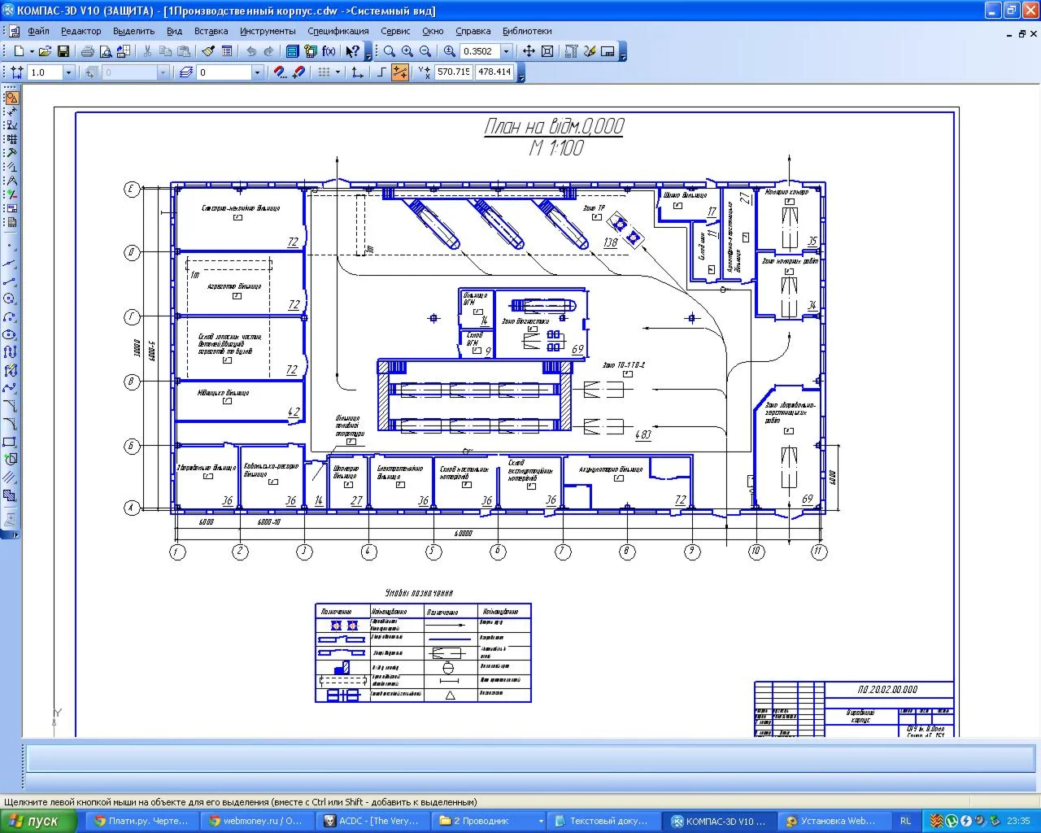Toggle grid display on the toolbar
This screenshot has height=833, width=1041.
(324, 72)
